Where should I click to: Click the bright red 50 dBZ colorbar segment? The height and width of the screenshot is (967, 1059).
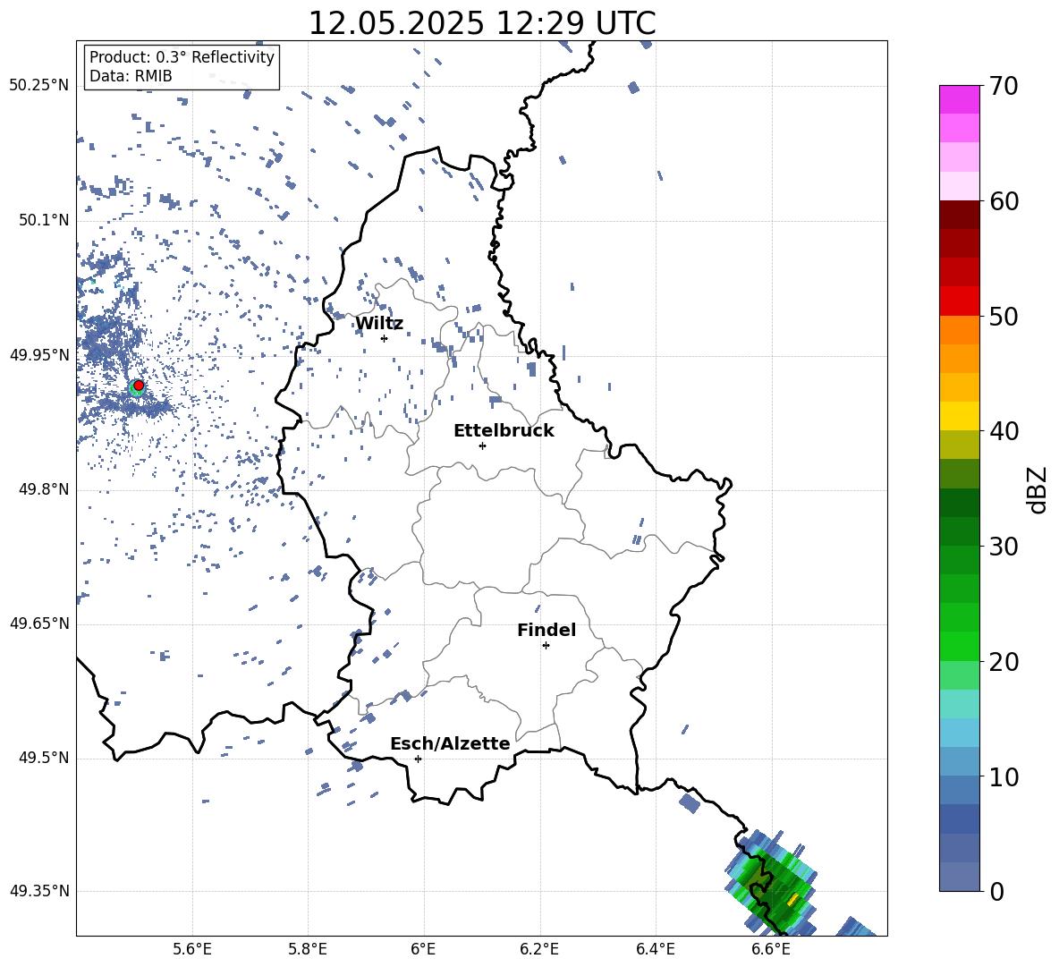pos(960,301)
